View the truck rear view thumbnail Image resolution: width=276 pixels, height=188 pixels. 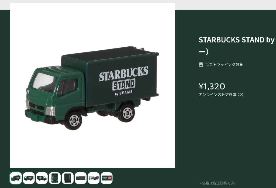coord(68,178)
